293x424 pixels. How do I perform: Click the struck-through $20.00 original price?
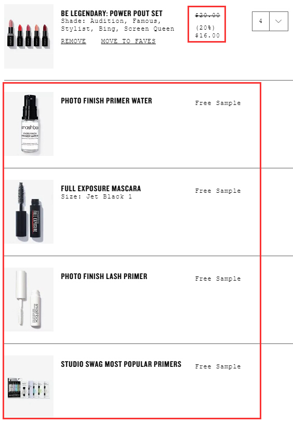[x=207, y=15]
